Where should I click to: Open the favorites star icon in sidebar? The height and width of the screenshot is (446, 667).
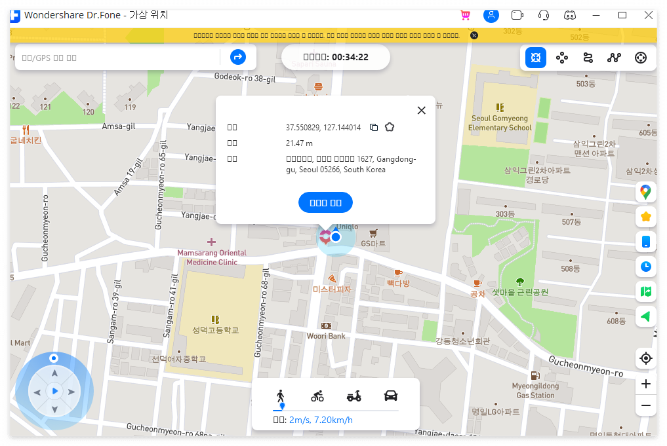pos(646,217)
